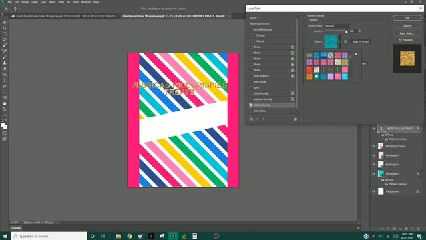Select the Lasso tool

5,40
